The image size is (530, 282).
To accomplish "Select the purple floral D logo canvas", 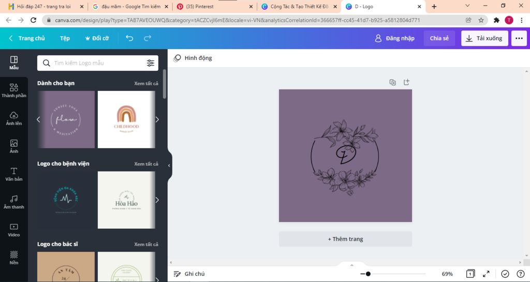I will click(x=345, y=155).
